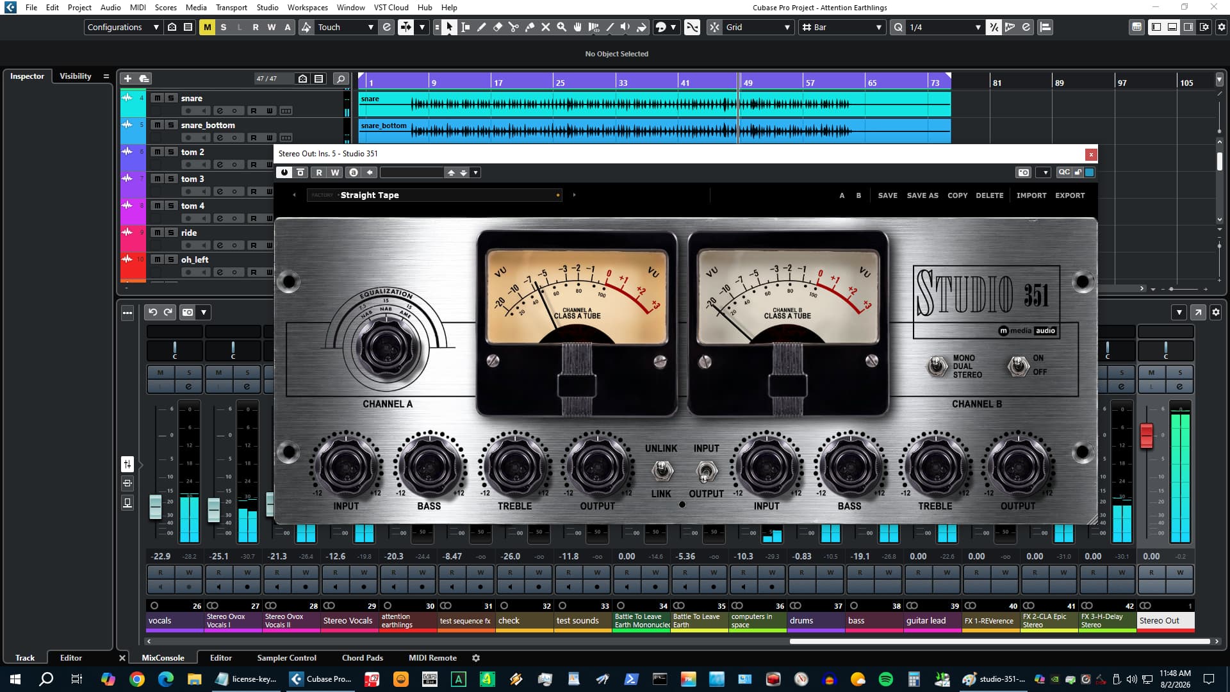
Task: Select the Object Selection arrow tool
Action: coord(449,27)
